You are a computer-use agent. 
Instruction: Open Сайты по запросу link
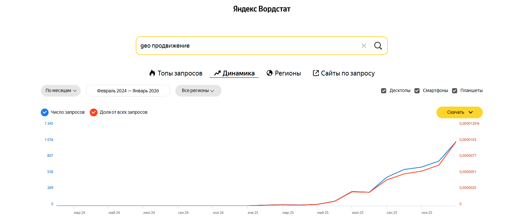(x=348, y=73)
